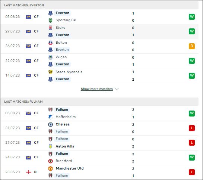Viewport: 203px width, 180px height.
Task: Open the Manchester Utd team name link
Action: pos(70,168)
